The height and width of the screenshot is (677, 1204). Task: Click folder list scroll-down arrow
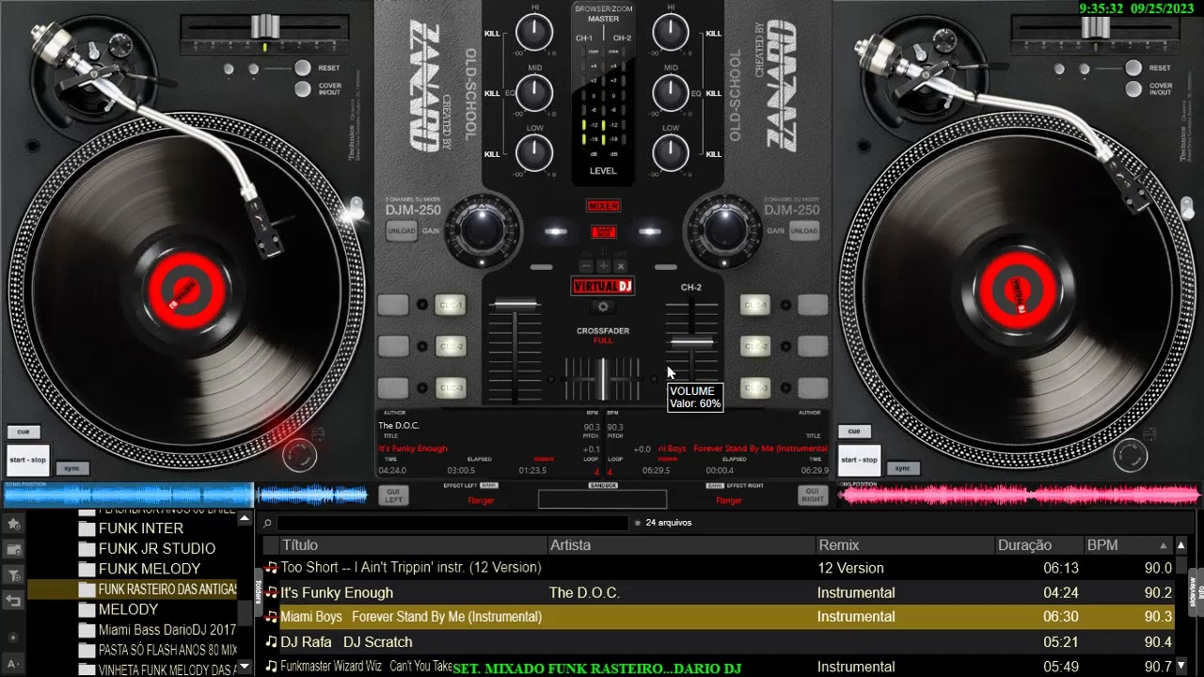(246, 667)
